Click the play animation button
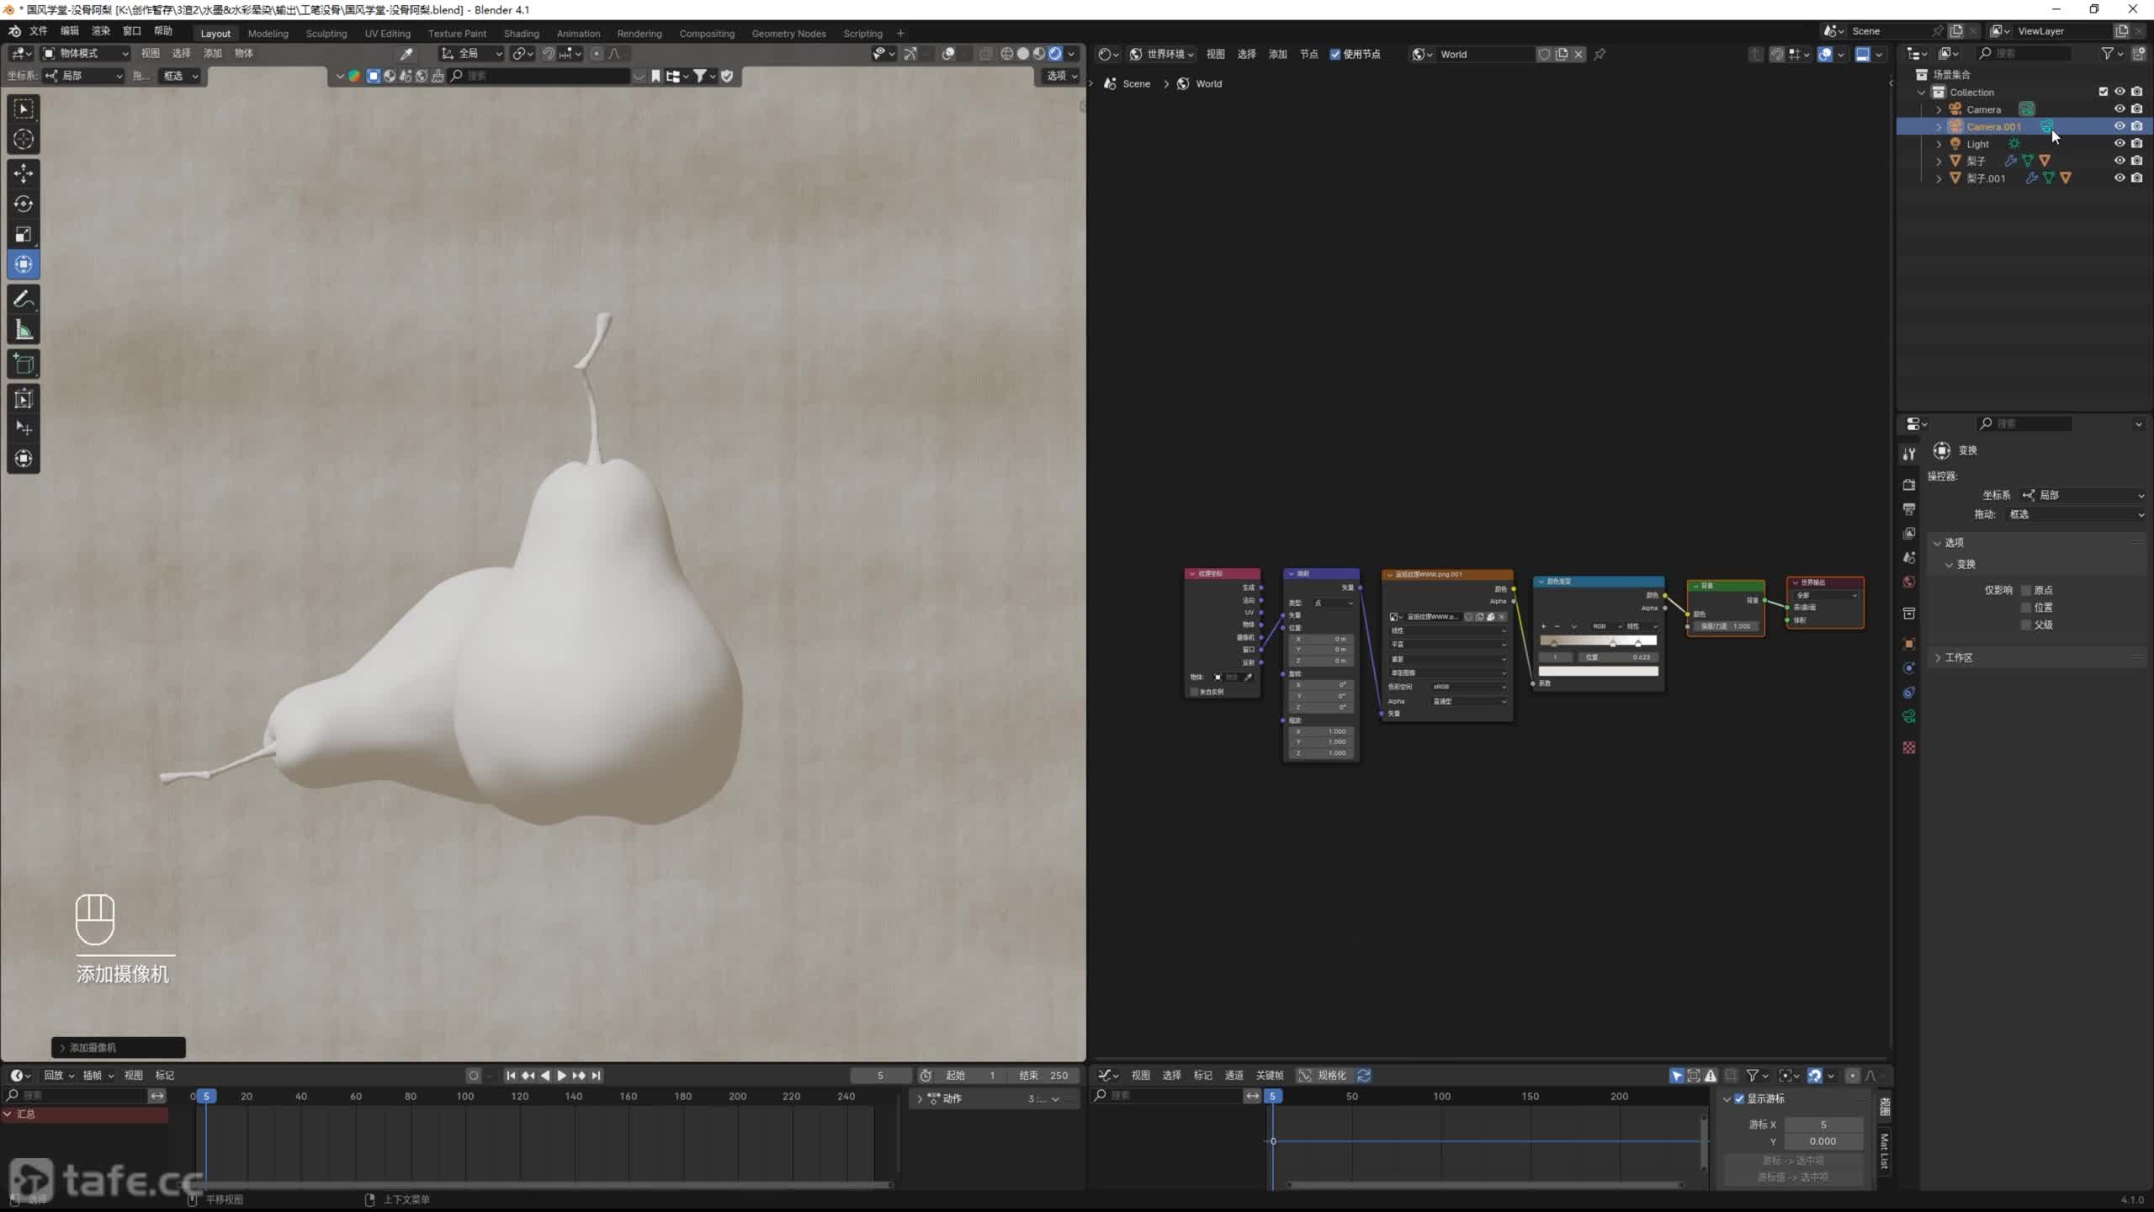This screenshot has height=1212, width=2154. point(562,1076)
